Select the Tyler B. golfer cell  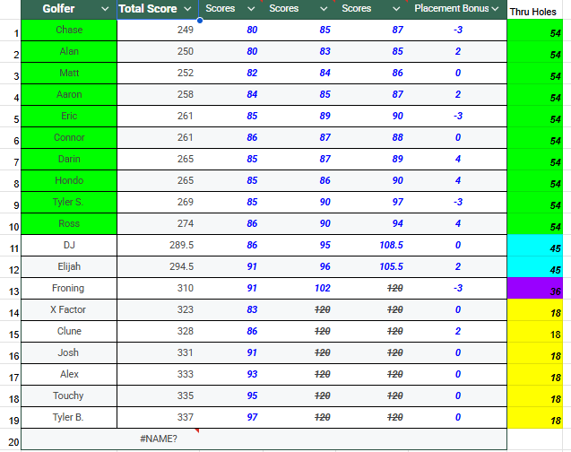(69, 417)
